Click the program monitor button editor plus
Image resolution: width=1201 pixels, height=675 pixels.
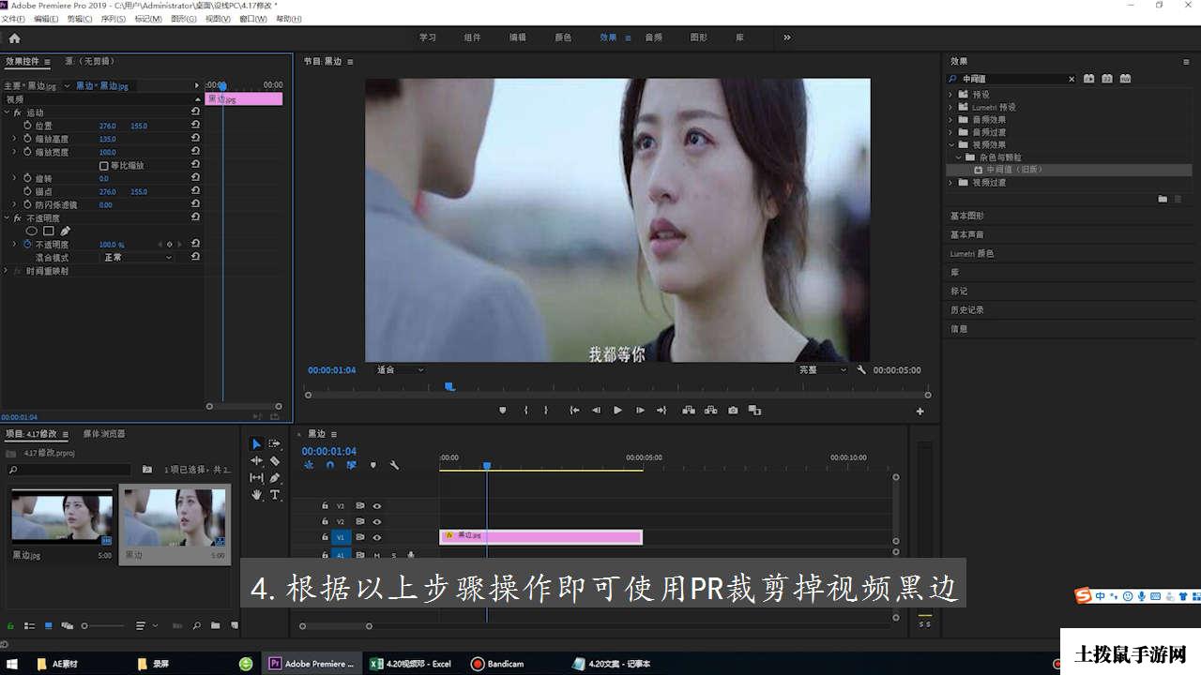tap(920, 411)
